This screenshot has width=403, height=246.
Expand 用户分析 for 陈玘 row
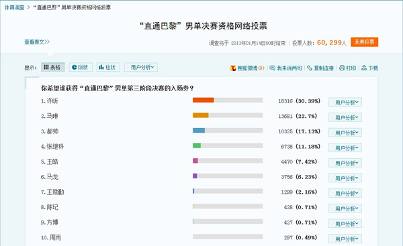345,208
